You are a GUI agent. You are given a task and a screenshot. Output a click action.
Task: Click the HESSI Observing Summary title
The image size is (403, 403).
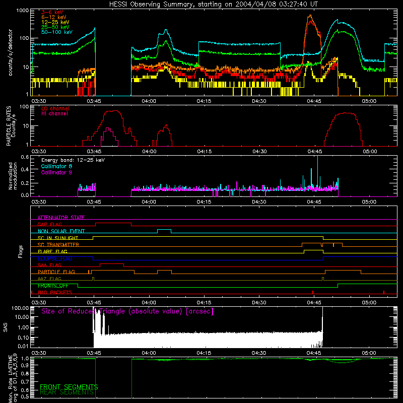[213, 5]
